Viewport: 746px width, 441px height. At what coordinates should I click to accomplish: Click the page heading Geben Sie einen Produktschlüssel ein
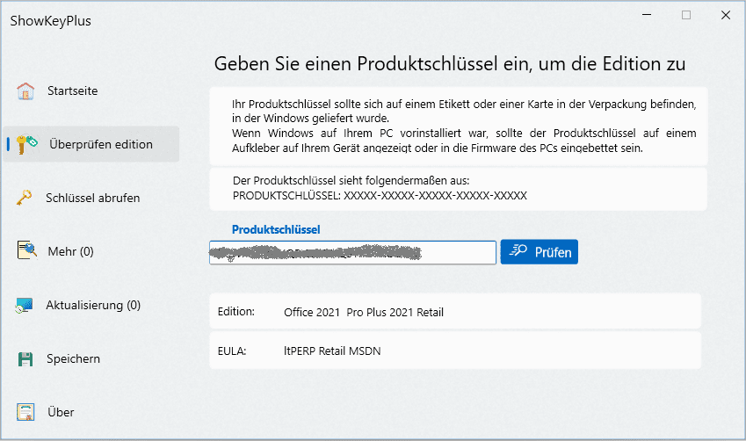pyautogui.click(x=450, y=64)
